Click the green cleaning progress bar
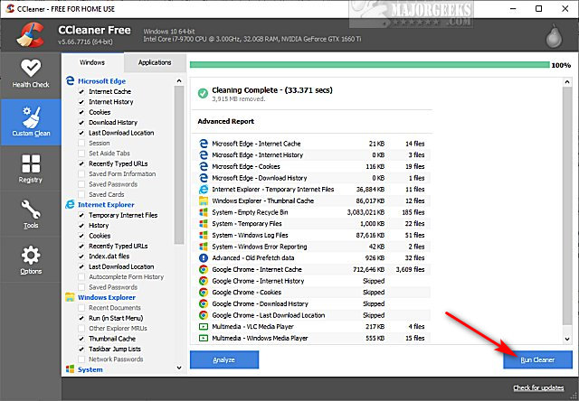Viewport: 579px width, 401px height. click(368, 65)
